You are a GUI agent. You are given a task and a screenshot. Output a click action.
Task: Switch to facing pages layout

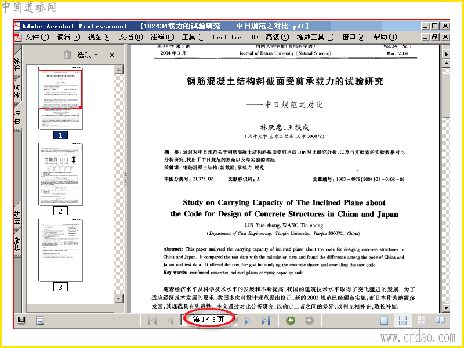click(440, 320)
